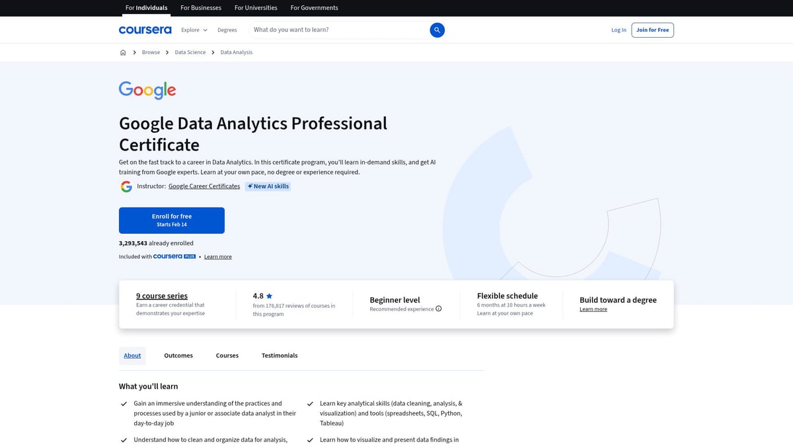Open the Data Analysis breadcrumb link

click(x=237, y=52)
